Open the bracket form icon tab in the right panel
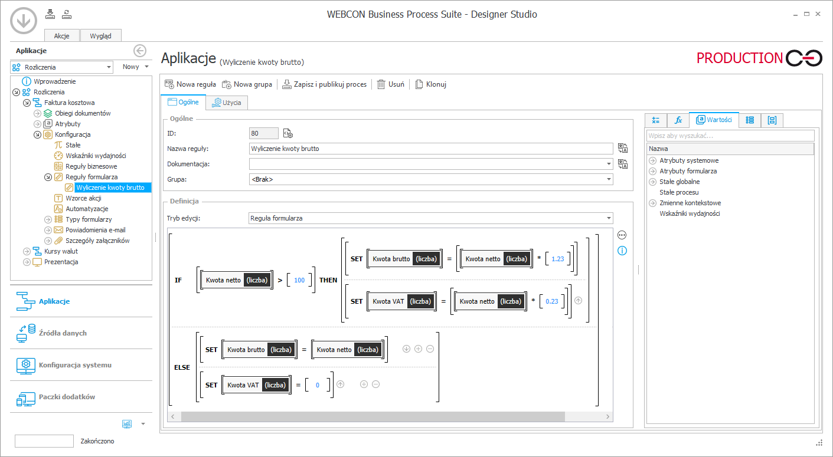Viewport: 833px width, 457px height. click(772, 120)
